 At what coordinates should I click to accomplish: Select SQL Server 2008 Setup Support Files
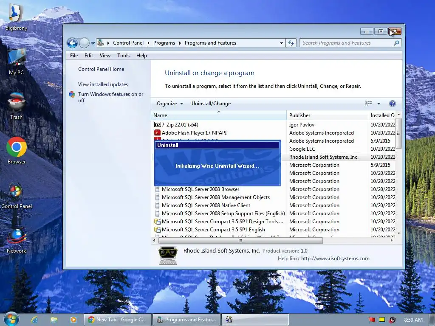(220, 214)
